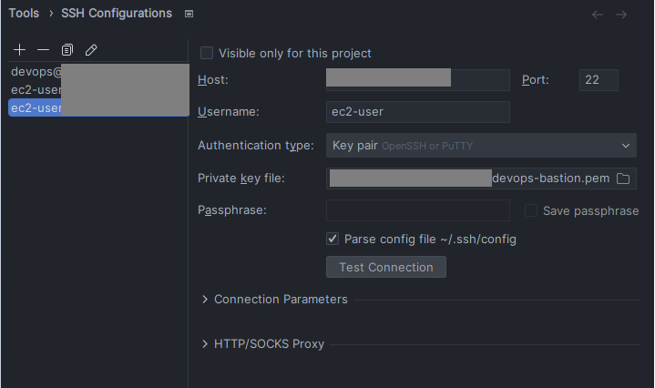The width and height of the screenshot is (655, 388).
Task: Click the icon next to SSH Configurations title
Action: [x=189, y=14]
